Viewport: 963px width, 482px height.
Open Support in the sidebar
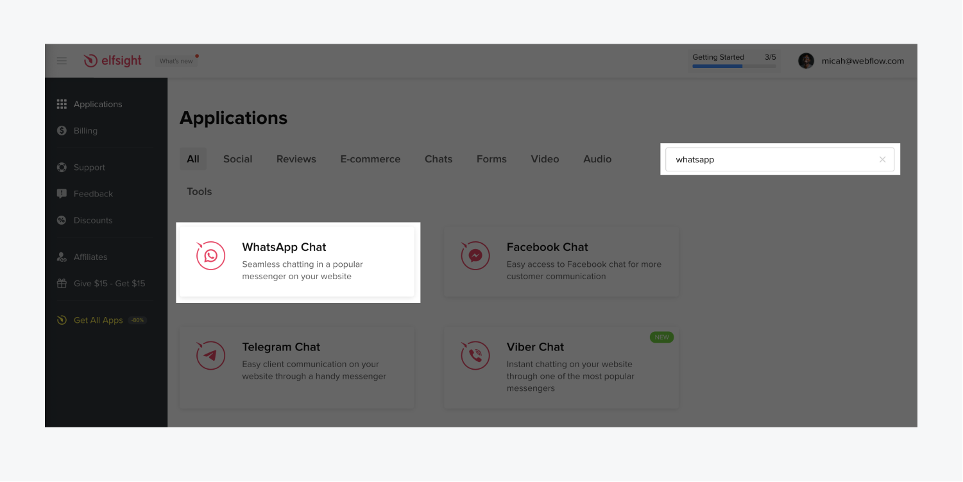click(x=89, y=168)
